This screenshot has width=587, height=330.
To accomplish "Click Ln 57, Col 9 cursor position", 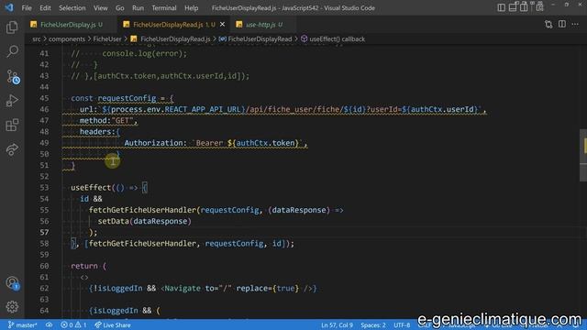I will pyautogui.click(x=337, y=325).
